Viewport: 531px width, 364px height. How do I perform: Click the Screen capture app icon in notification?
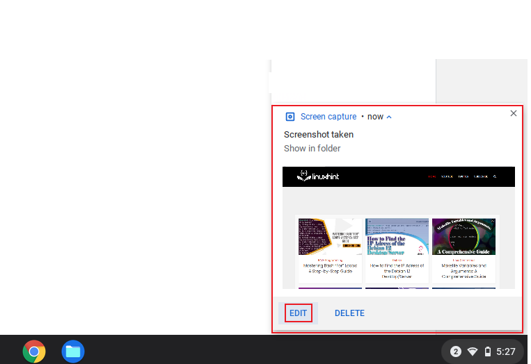tap(290, 117)
